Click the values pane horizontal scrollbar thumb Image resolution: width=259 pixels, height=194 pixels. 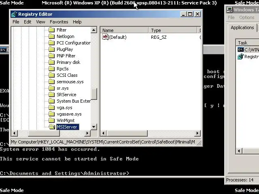pyautogui.click(x=127, y=133)
